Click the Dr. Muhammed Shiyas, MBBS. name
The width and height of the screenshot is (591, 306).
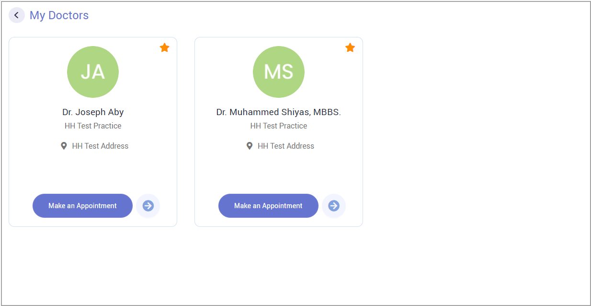[x=279, y=112]
